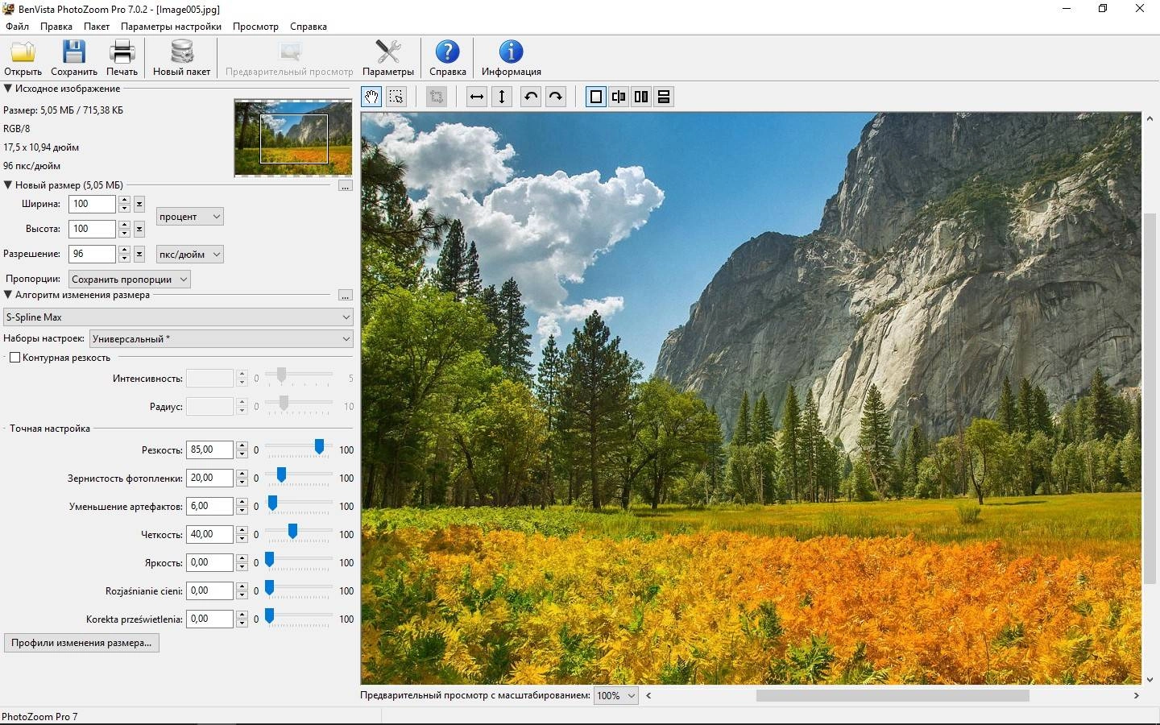1160x725 pixels.
Task: Click the Высота input field
Action: 92,229
